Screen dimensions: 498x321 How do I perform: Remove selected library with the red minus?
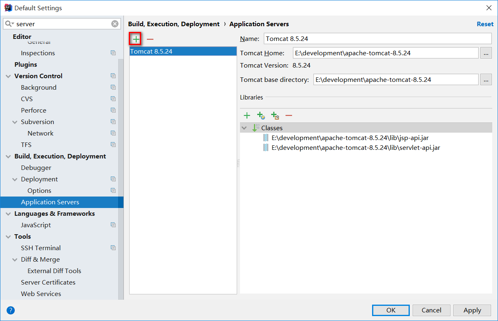[289, 115]
